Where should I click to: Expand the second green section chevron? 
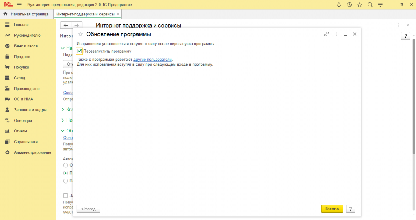(63, 109)
